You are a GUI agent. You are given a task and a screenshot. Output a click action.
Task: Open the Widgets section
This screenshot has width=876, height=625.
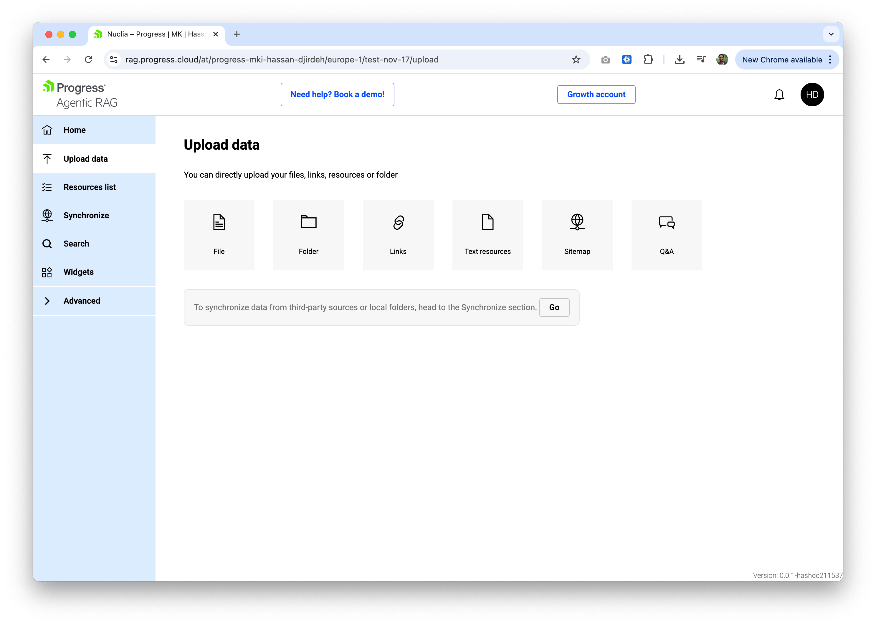tap(78, 272)
